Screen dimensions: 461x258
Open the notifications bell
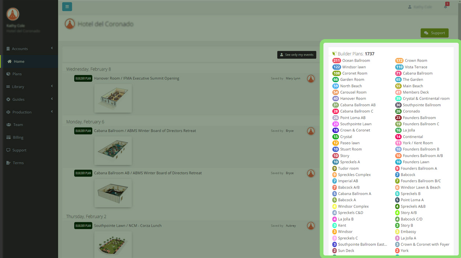(x=446, y=7)
